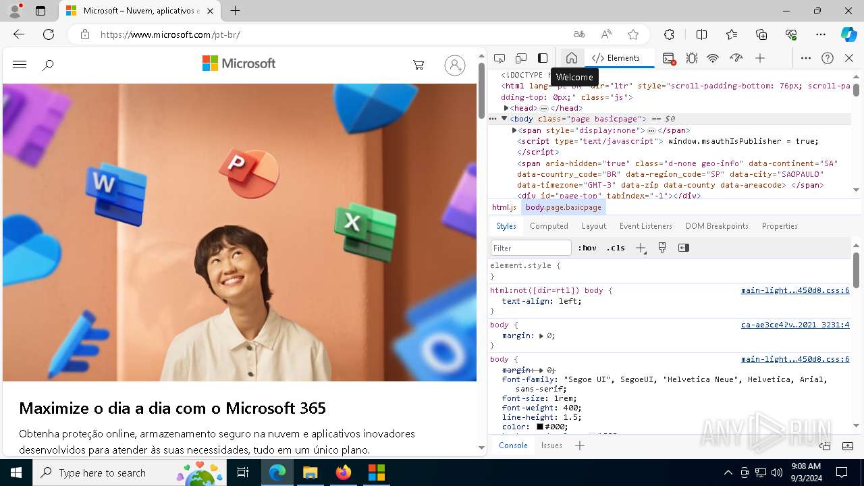864x486 pixels.
Task: Open the Issues drawer tab
Action: coord(551,446)
